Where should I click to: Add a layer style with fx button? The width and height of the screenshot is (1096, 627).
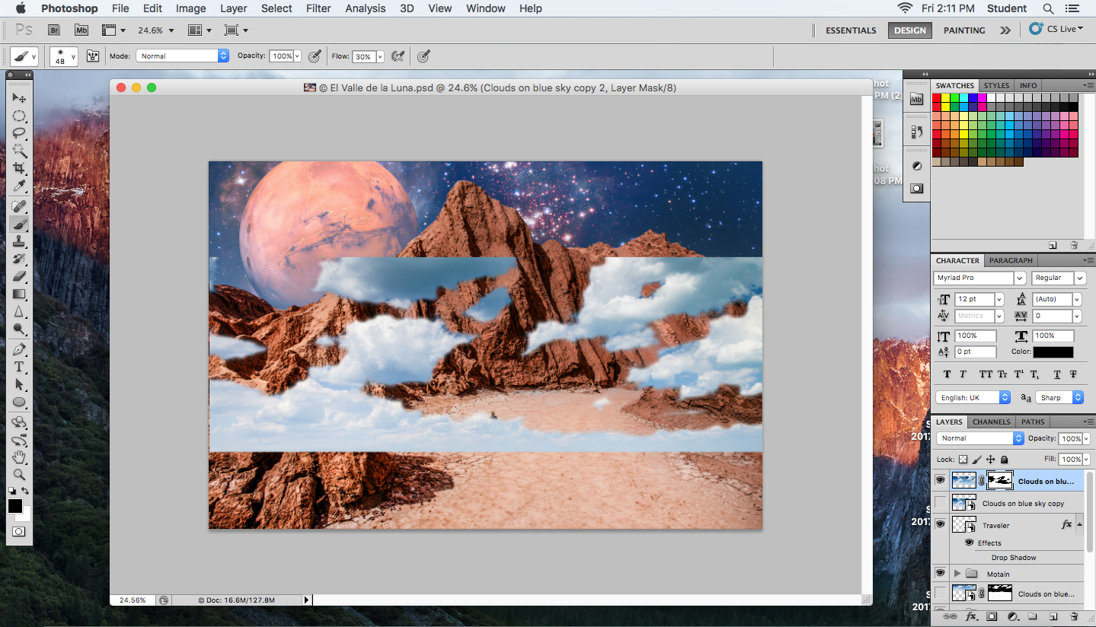(971, 616)
